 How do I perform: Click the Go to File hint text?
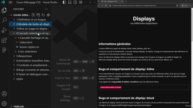tap(64, 71)
